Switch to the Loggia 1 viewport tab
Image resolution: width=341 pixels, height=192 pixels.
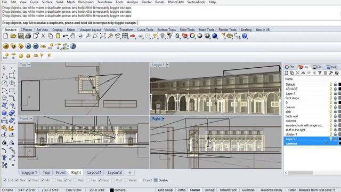(x=29, y=173)
